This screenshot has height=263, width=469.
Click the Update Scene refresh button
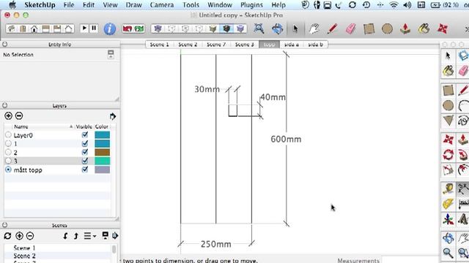pyautogui.click(x=7, y=236)
